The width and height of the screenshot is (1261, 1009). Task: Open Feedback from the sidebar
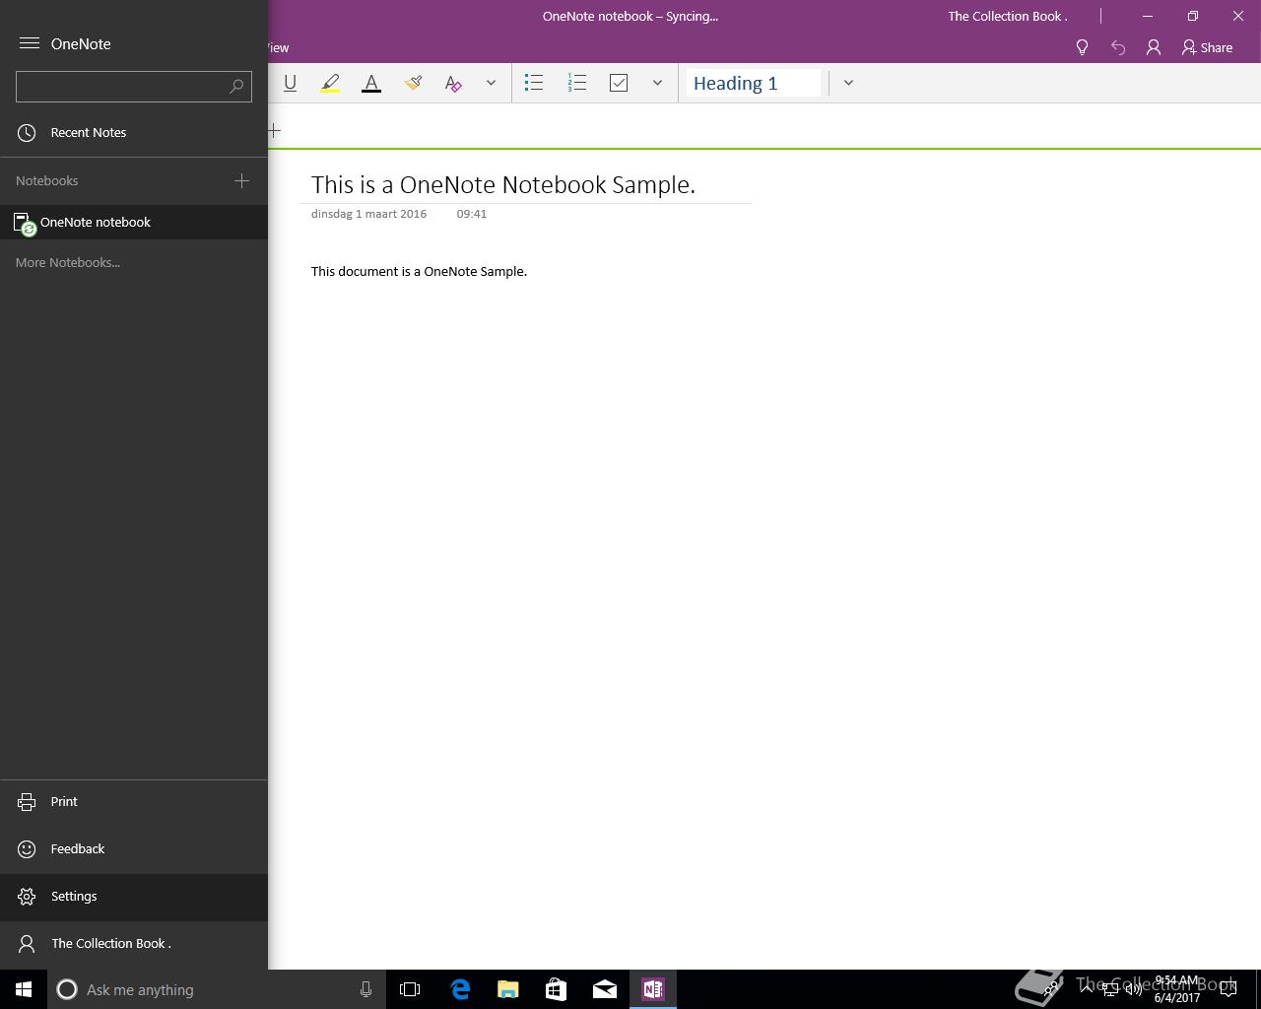point(134,848)
